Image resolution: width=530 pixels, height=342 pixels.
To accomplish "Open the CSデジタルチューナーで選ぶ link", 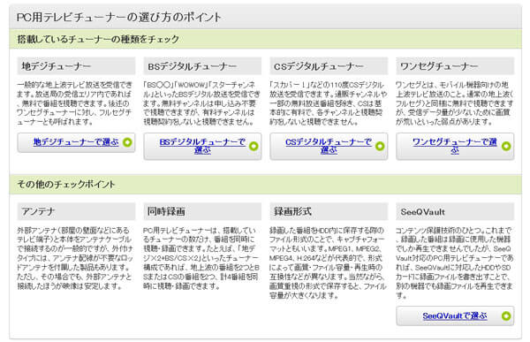I will click(329, 146).
